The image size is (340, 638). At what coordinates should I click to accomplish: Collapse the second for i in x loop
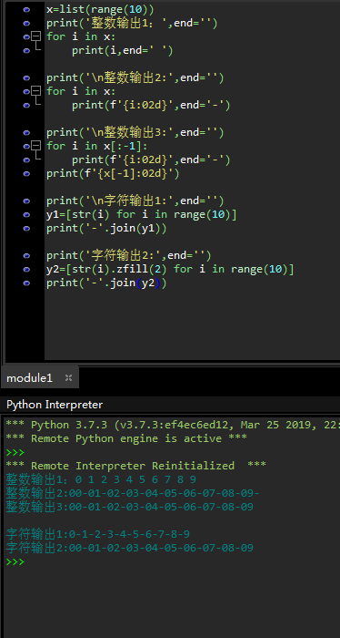(x=36, y=91)
